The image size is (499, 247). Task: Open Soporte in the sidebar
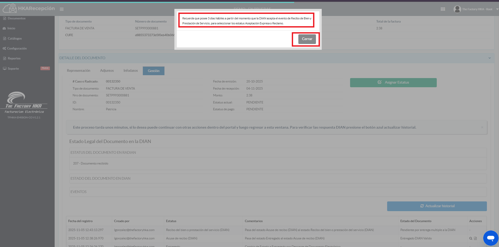tap(13, 69)
